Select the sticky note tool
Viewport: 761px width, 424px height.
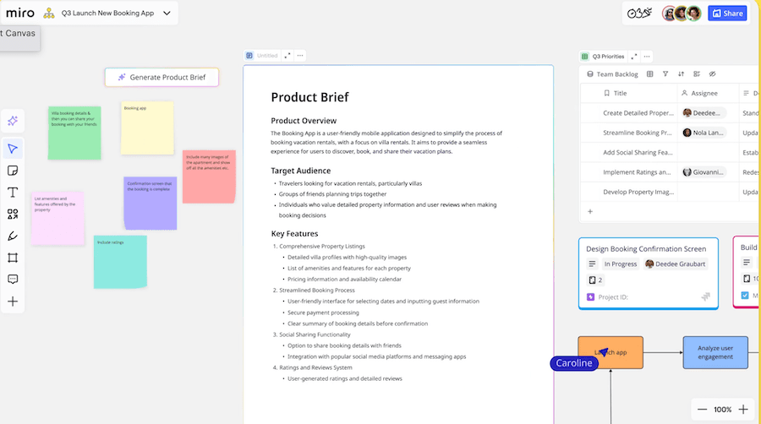point(13,171)
